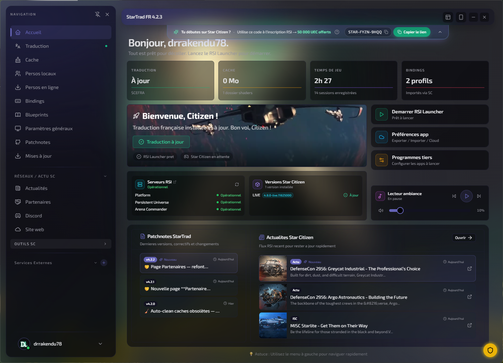Click the yellow shield floating button
The image size is (503, 363).
click(490, 350)
